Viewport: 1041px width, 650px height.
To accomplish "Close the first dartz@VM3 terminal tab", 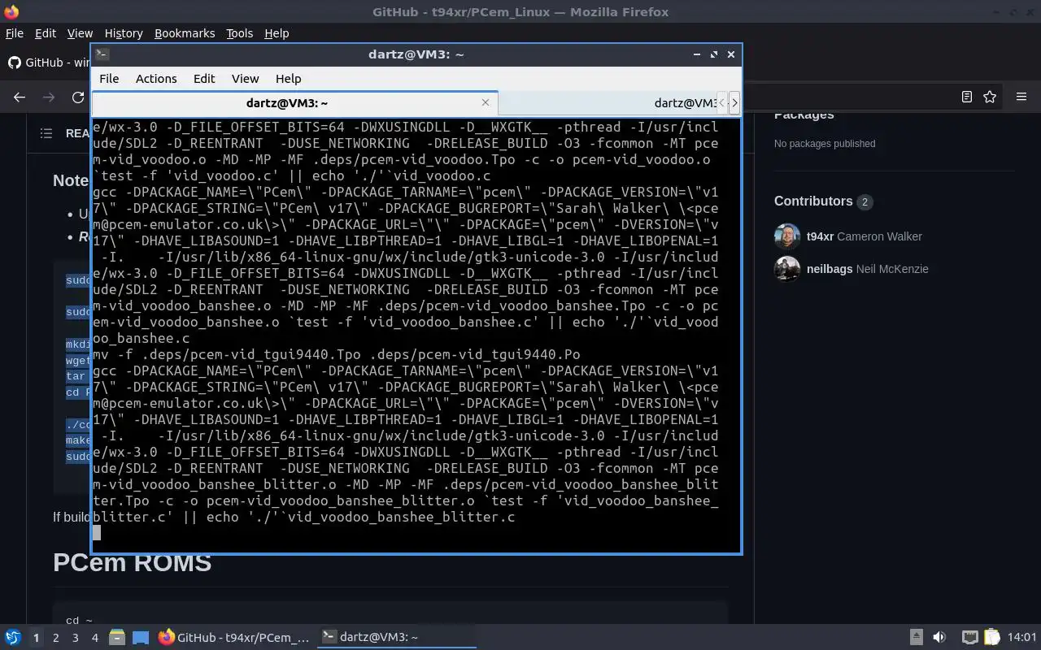I will pyautogui.click(x=486, y=102).
